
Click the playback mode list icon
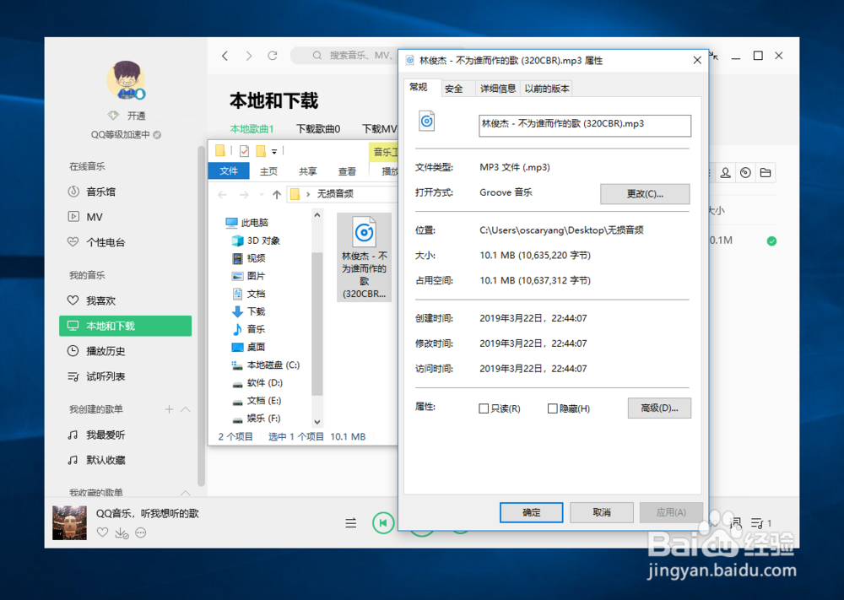(351, 523)
